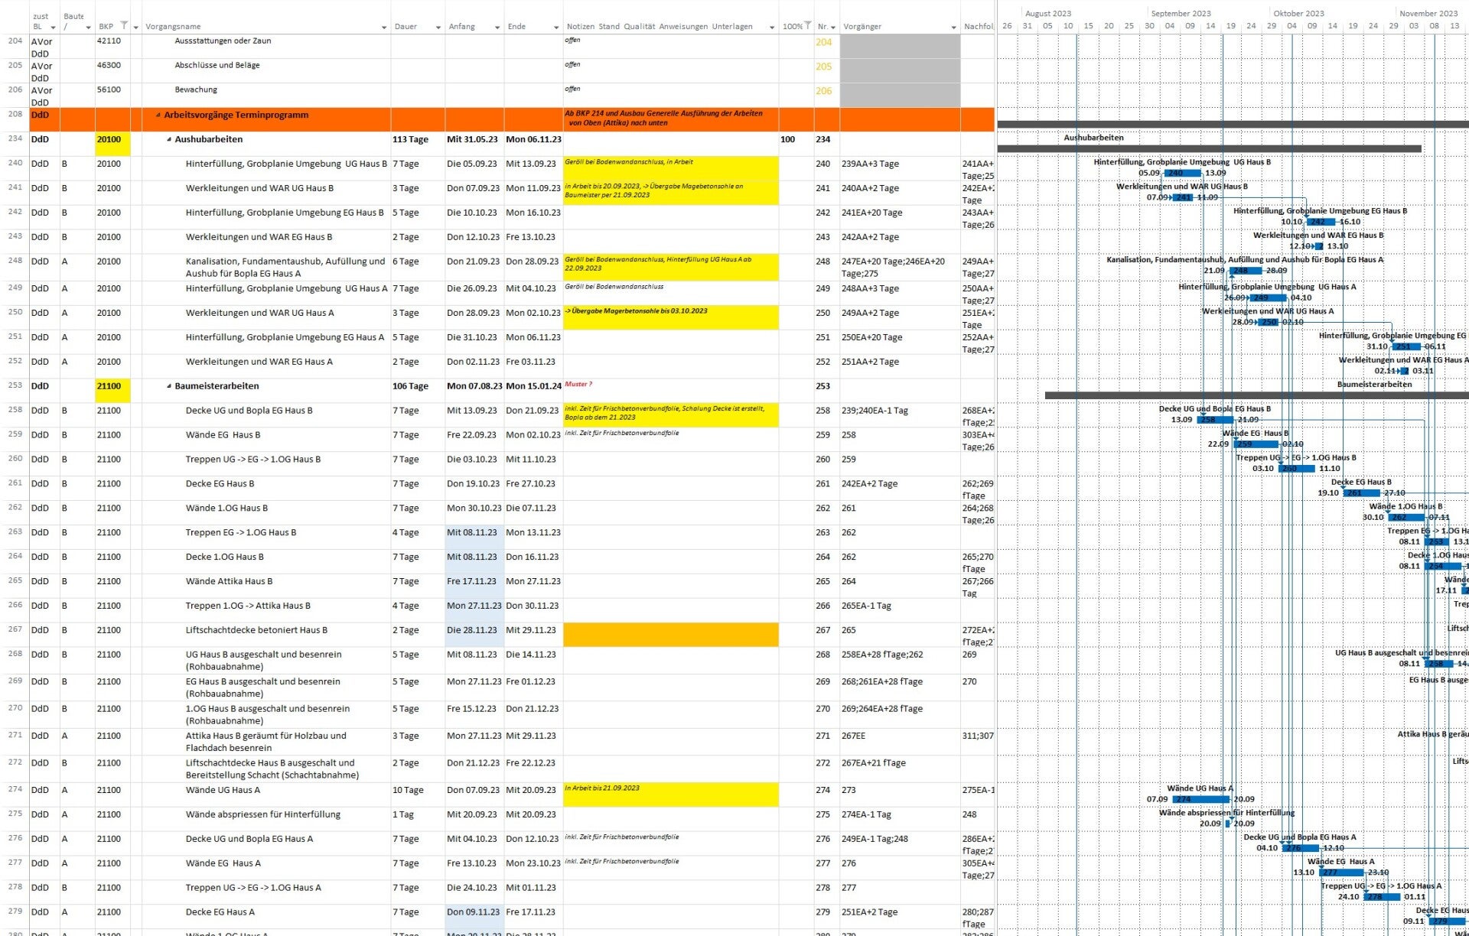This screenshot has width=1469, height=936.
Task: Click the Oktober 2023 timescale header
Action: [1298, 13]
